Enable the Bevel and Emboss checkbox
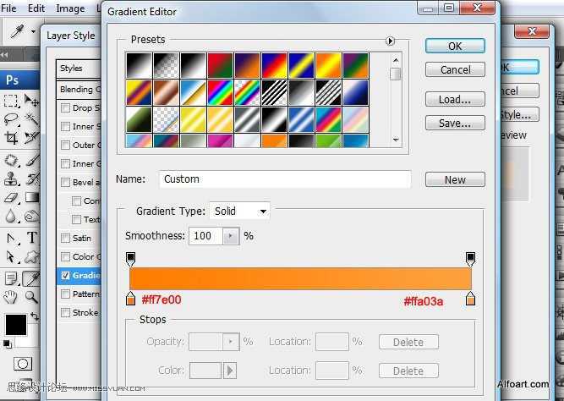Image resolution: width=564 pixels, height=401 pixels. (65, 182)
